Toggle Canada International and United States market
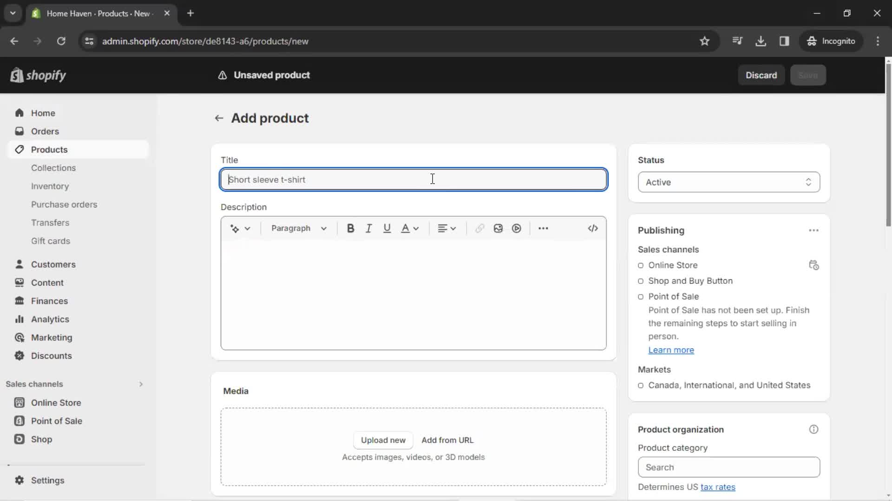Viewport: 892px width, 501px height. [641, 385]
